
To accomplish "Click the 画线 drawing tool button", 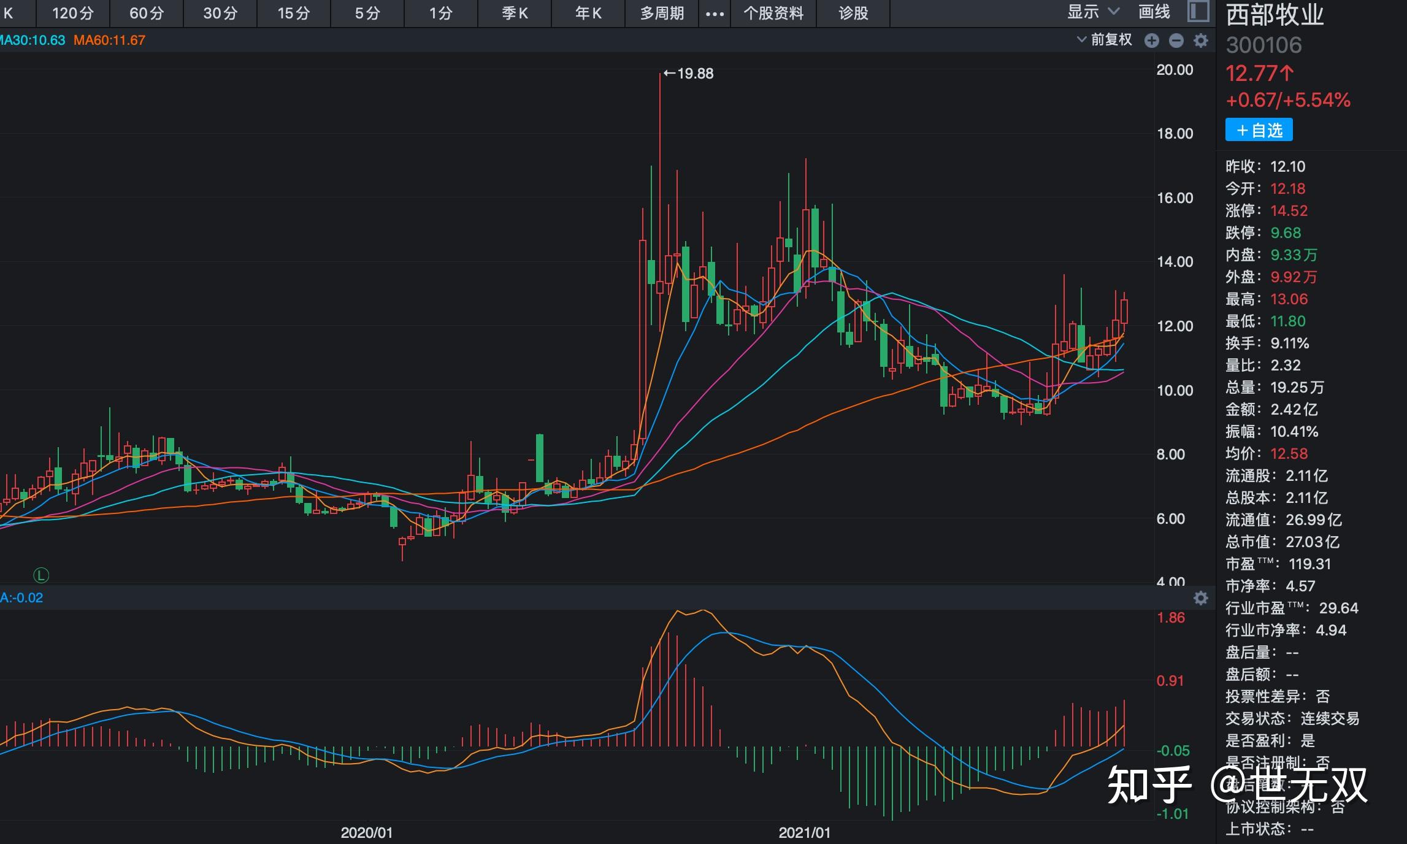I will (1154, 12).
